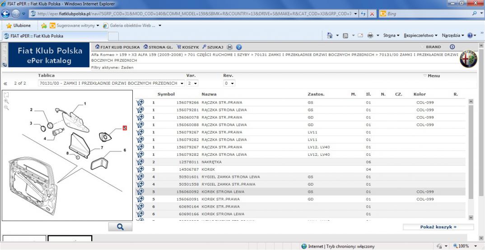Click the zoom-out magnifier on the diagram

coord(6,108)
